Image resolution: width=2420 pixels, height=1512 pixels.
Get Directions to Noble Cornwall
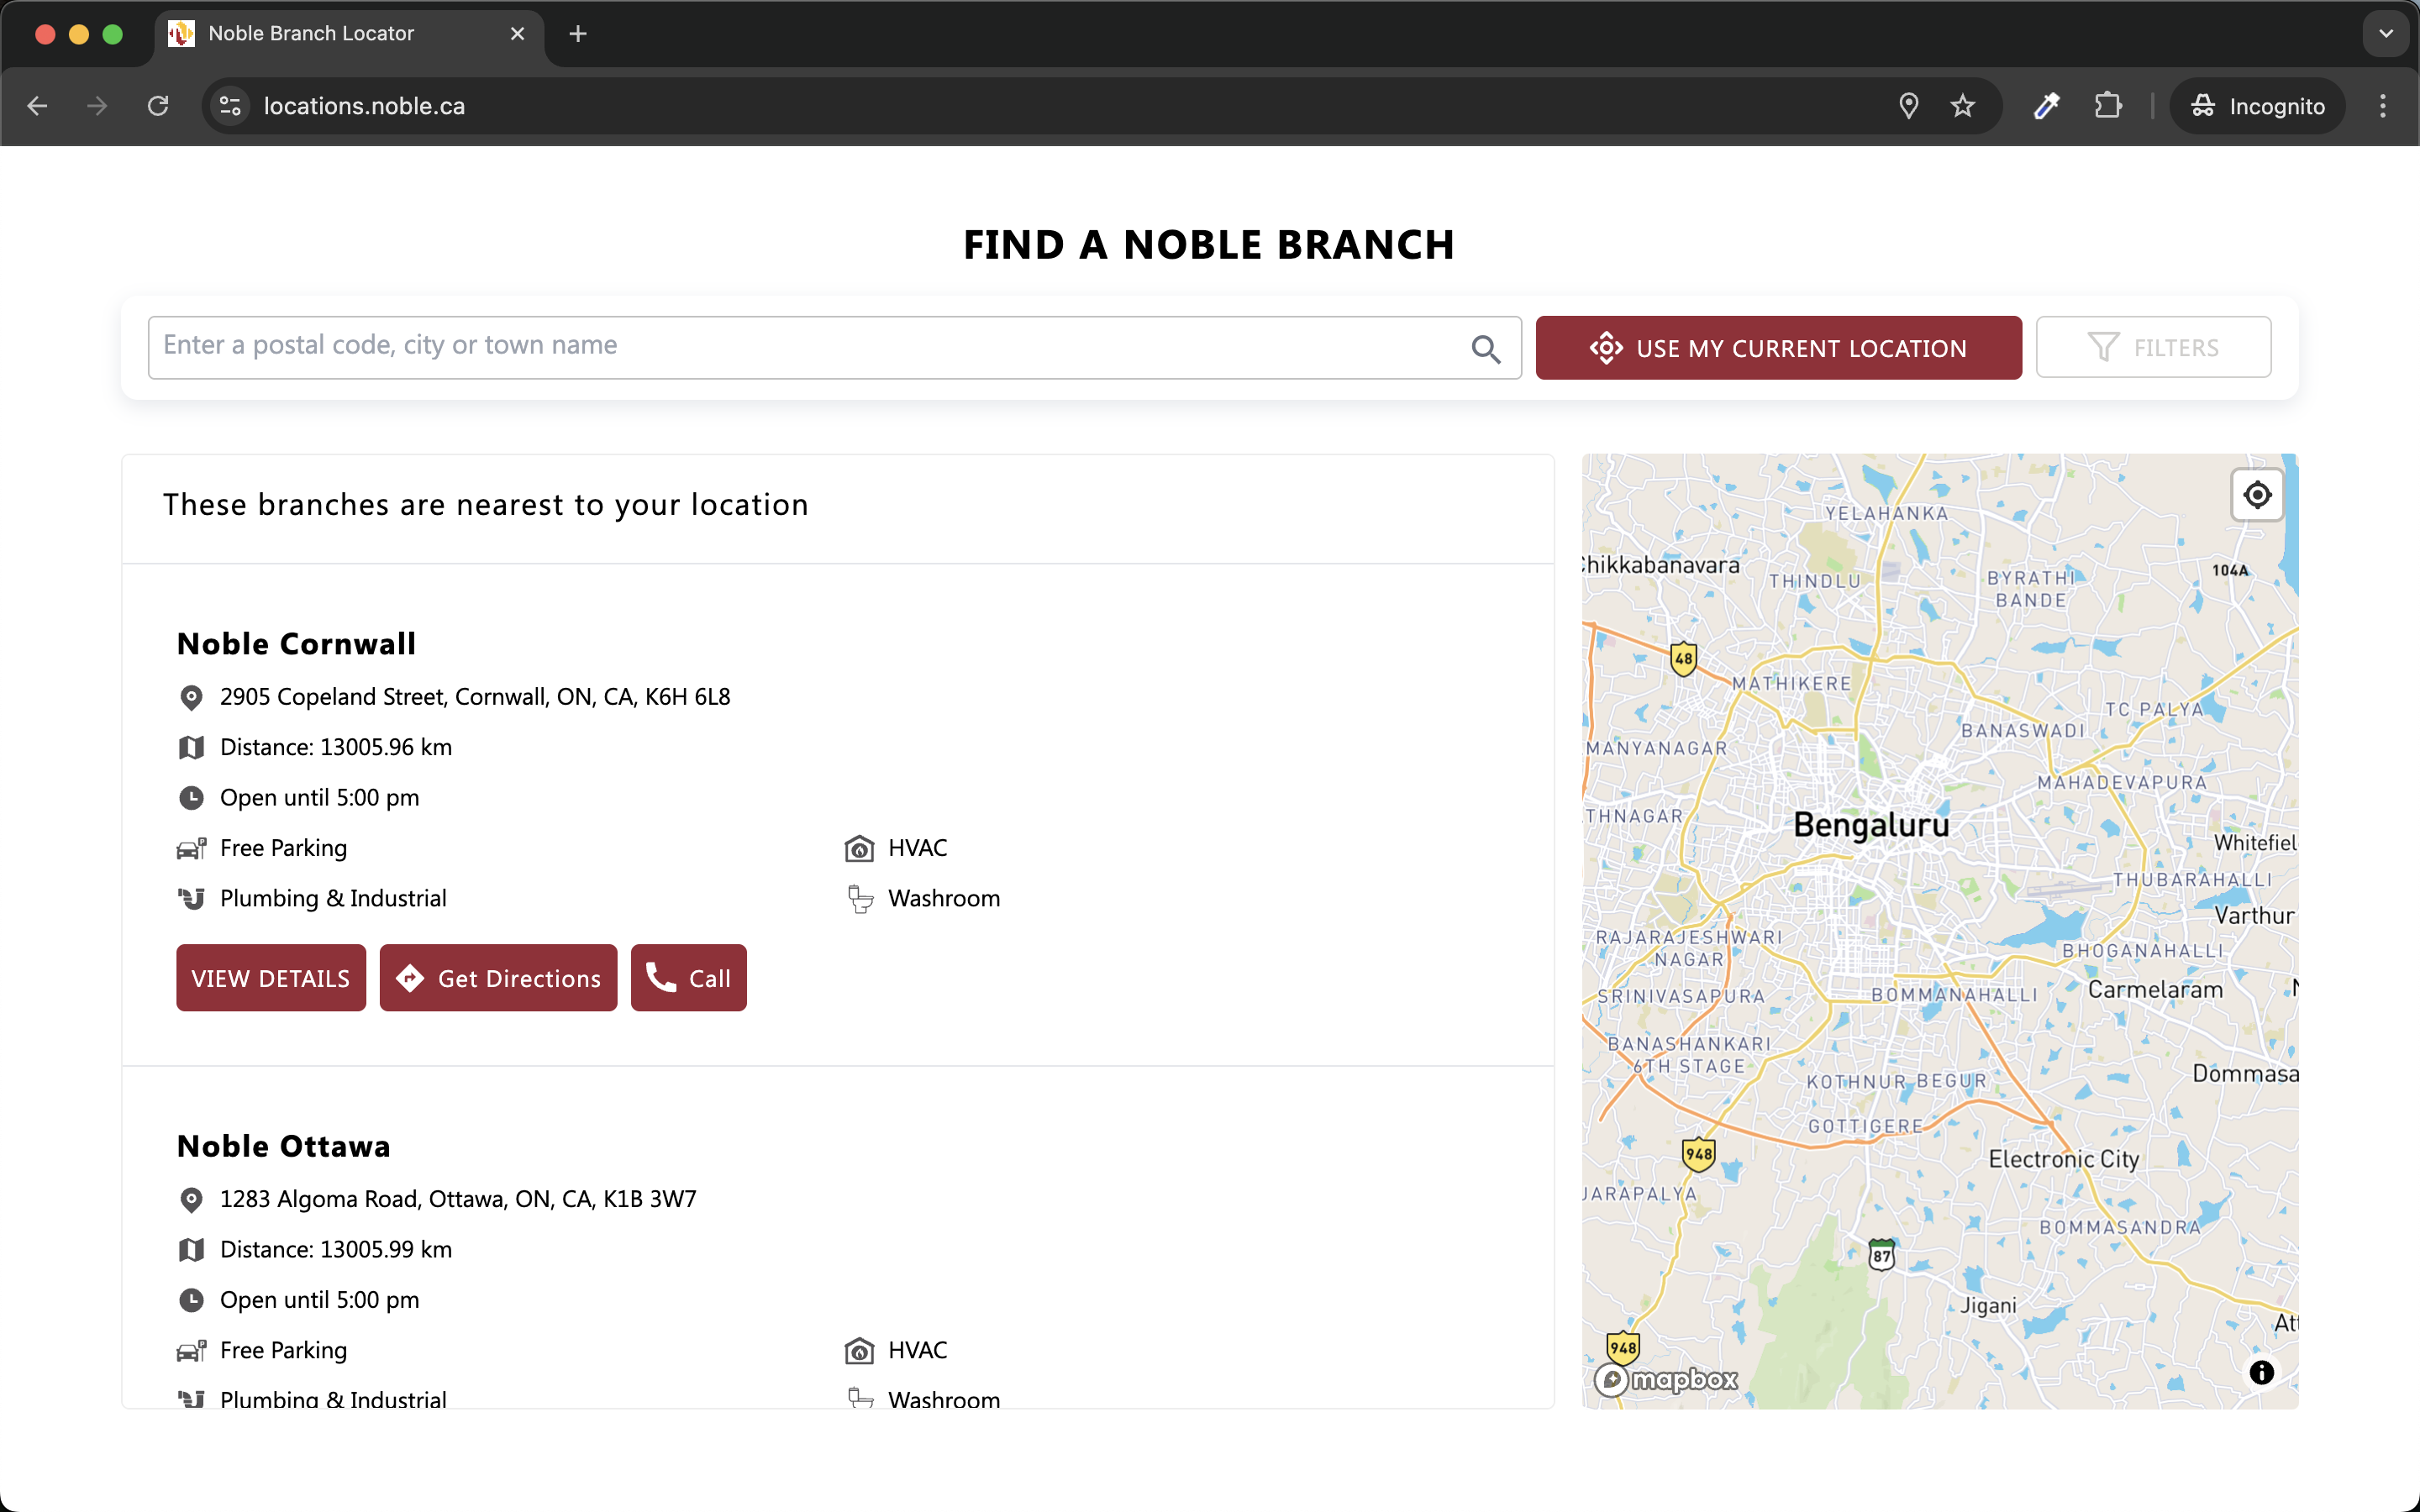pyautogui.click(x=498, y=978)
